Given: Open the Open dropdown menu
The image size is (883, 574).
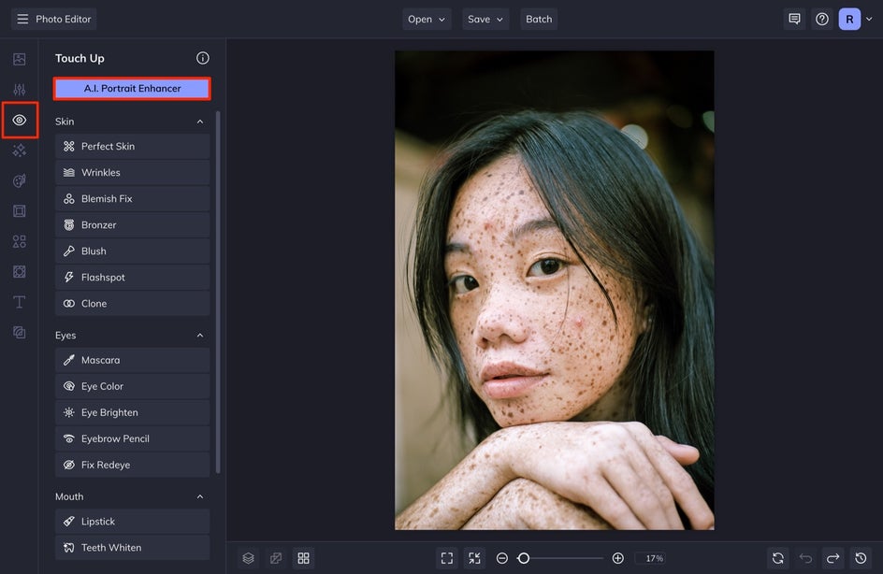Looking at the screenshot, I should click(x=427, y=19).
